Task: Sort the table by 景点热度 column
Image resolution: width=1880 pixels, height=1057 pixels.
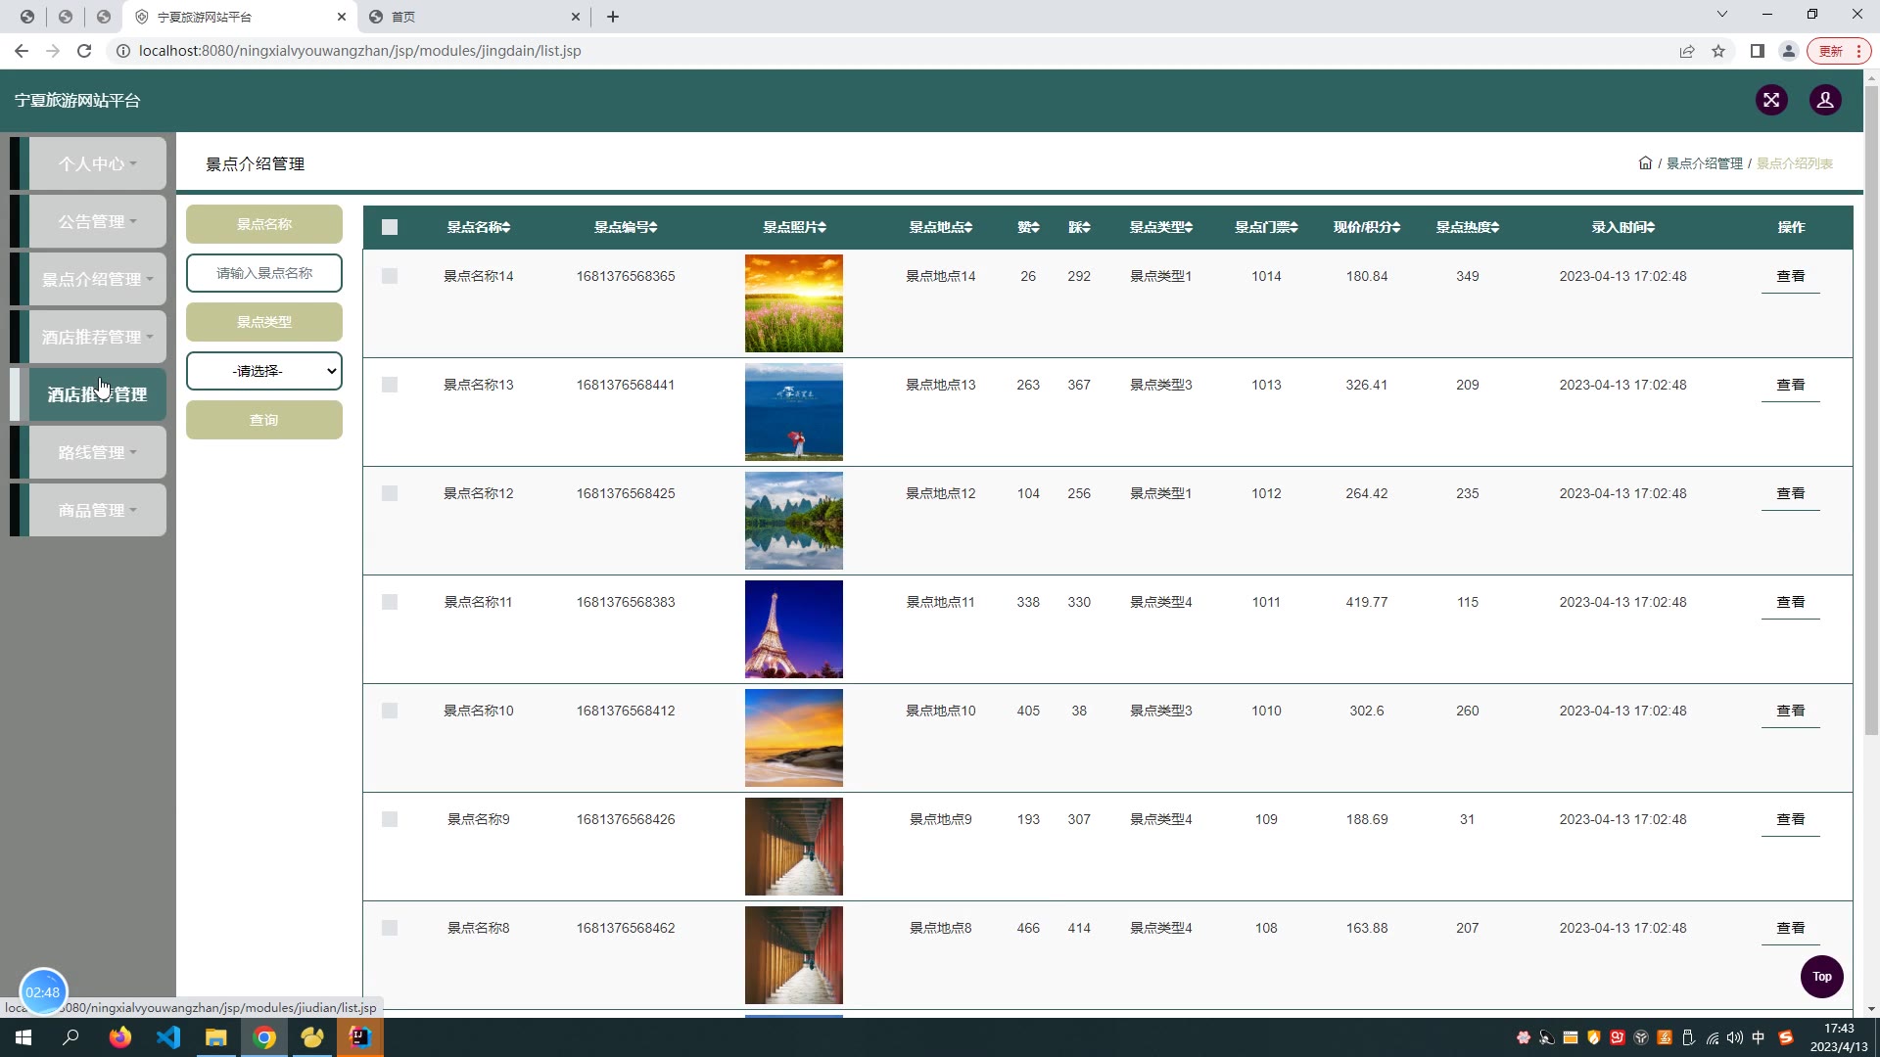Action: (1467, 227)
